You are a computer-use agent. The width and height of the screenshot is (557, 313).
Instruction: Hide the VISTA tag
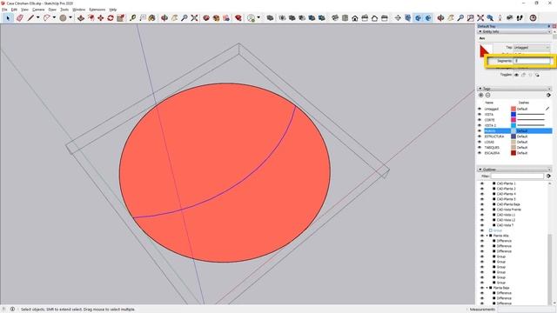pyautogui.click(x=480, y=114)
